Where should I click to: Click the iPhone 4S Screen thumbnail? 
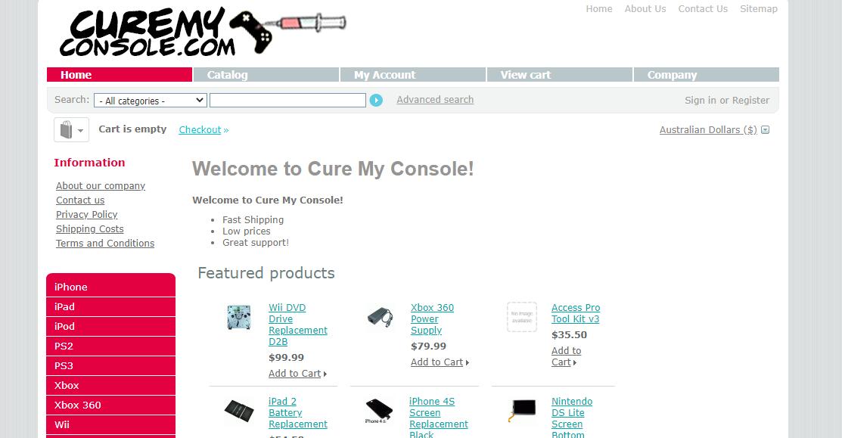point(379,411)
